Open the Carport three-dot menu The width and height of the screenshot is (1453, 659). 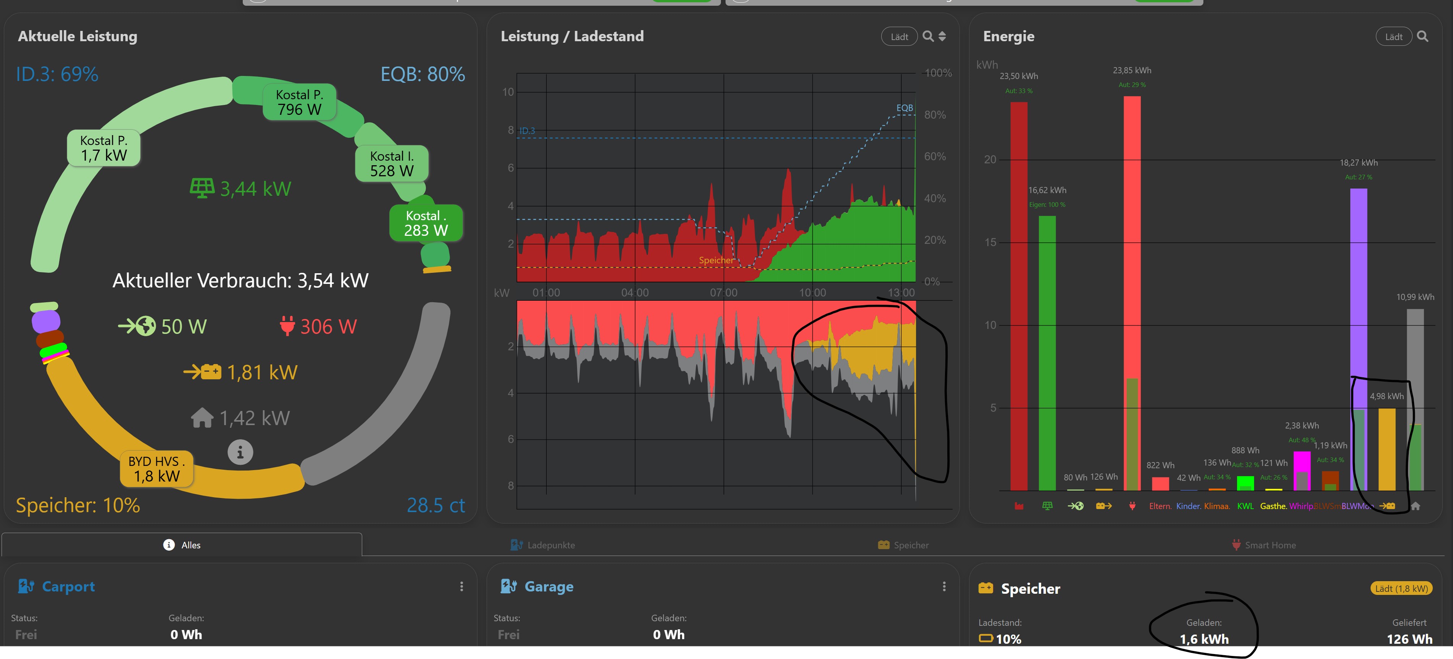click(x=461, y=586)
